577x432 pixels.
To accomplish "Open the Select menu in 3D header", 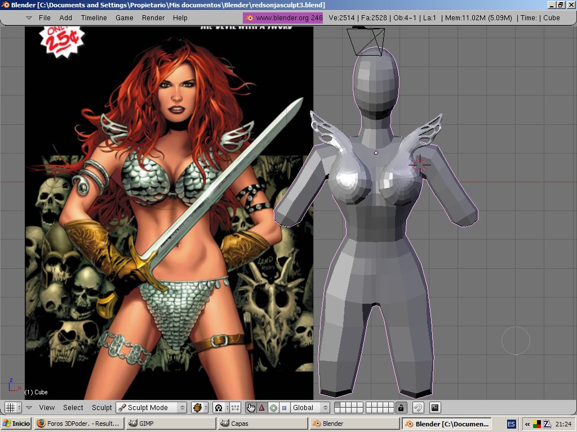I will [x=73, y=407].
